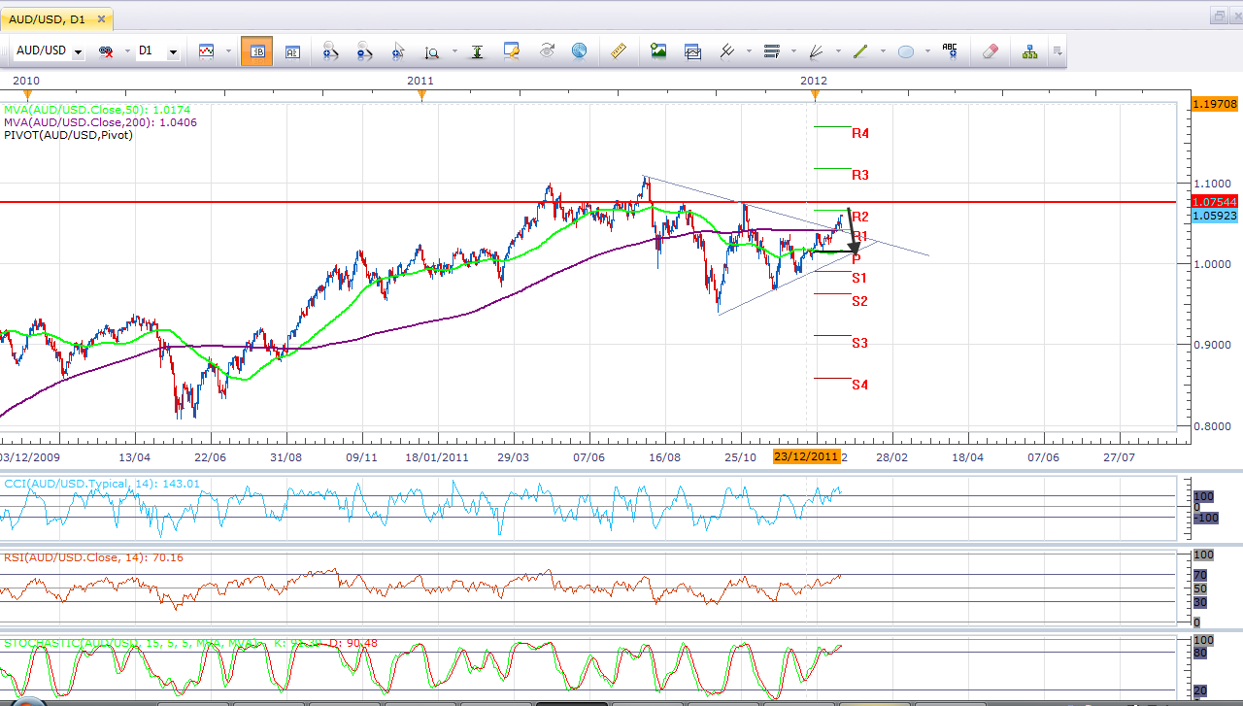Click the R4 pivot level label
1243x706 pixels.
860,133
